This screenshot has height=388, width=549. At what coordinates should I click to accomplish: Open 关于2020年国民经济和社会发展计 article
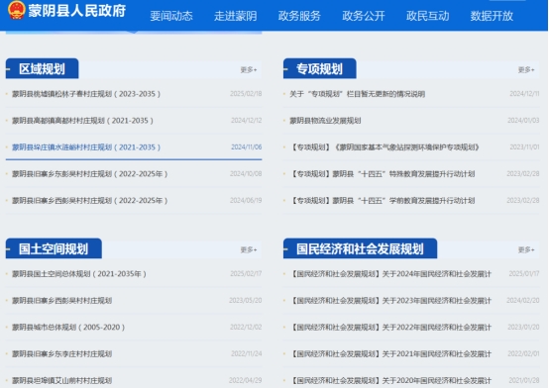point(390,380)
